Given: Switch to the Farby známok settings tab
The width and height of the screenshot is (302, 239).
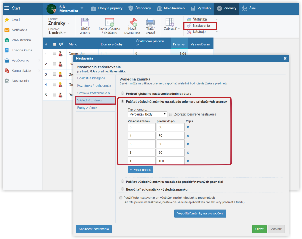Looking at the screenshot, I should pos(87,108).
